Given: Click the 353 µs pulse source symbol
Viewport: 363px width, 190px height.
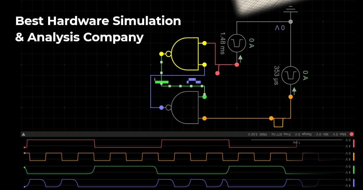Looking at the screenshot, I should (290, 75).
